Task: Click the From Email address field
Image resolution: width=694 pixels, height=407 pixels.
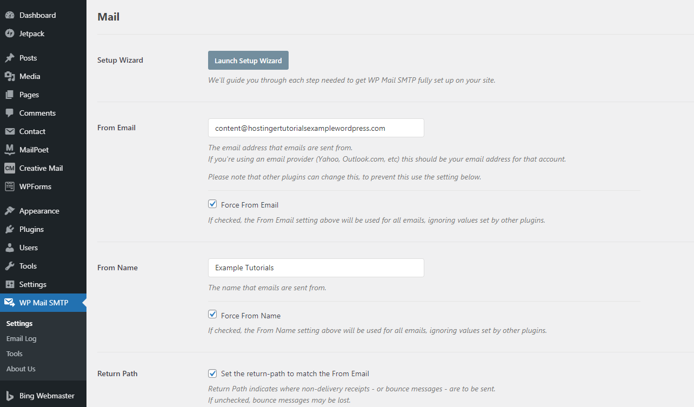Action: [316, 128]
